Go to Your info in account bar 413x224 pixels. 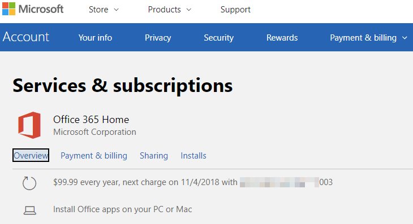(96, 38)
